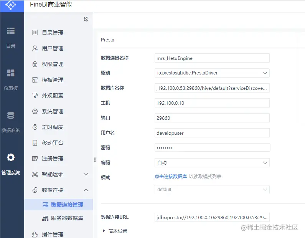Open the 目录 list icon in left rail
Image resolution: width=305 pixels, height=238 pixels.
pos(11,31)
